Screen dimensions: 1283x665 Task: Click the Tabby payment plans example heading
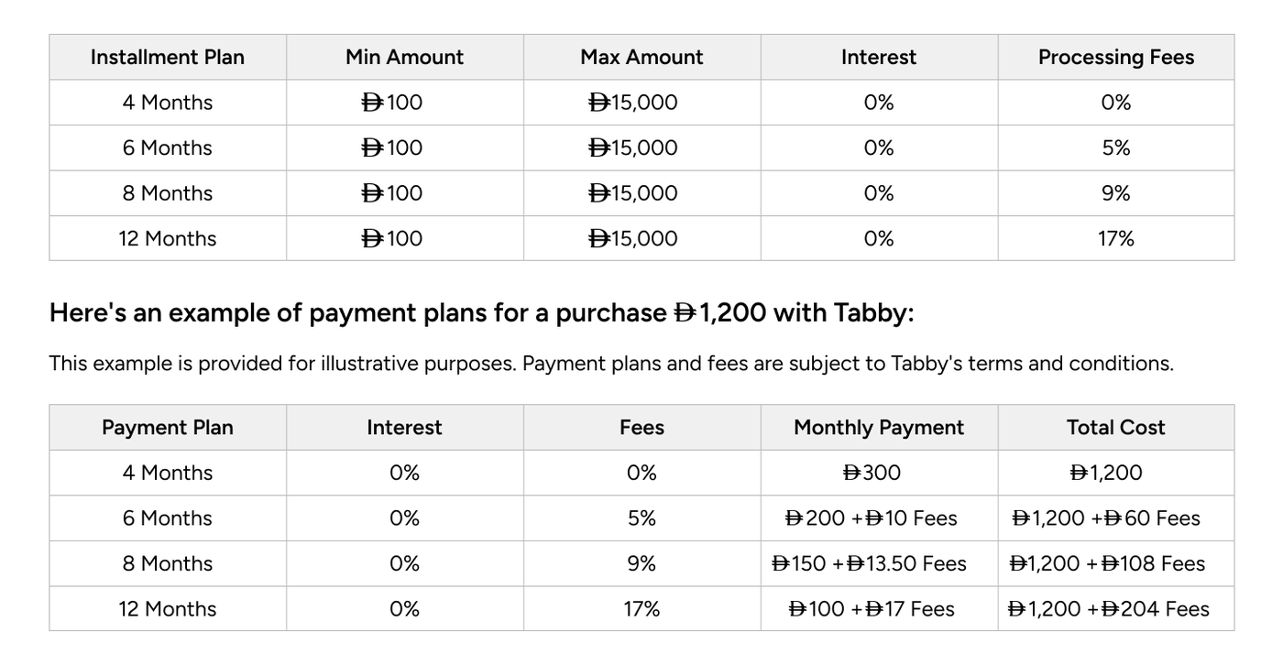(481, 313)
